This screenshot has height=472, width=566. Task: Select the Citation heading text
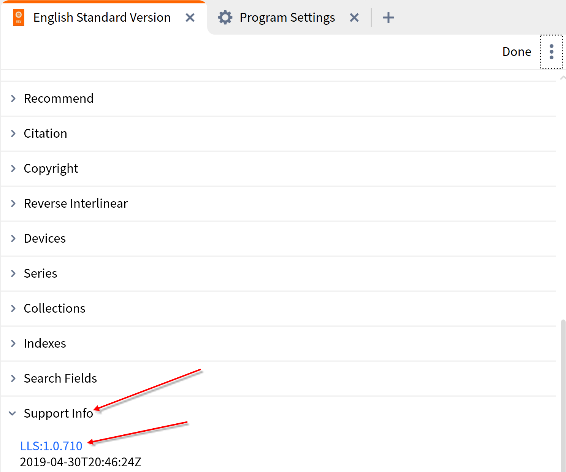tap(45, 133)
